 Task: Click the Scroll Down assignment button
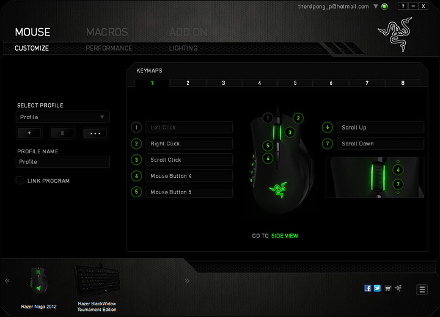(381, 144)
